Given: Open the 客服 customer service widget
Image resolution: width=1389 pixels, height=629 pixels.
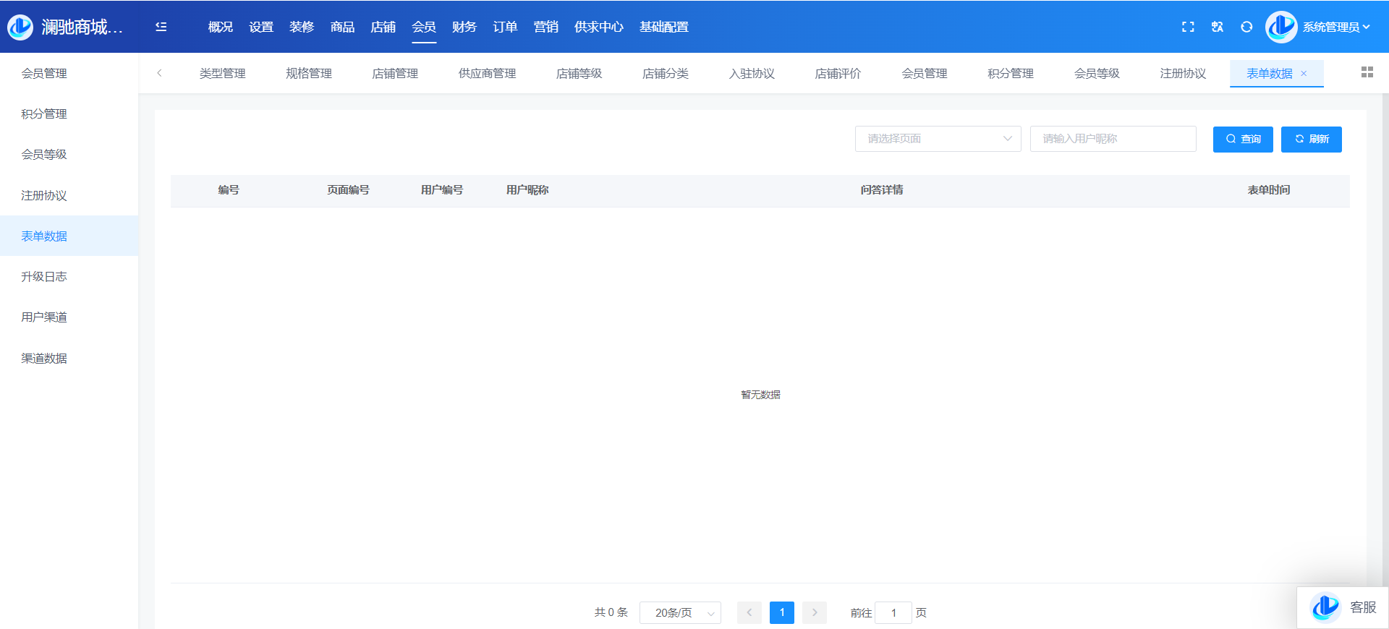Looking at the screenshot, I should click(x=1343, y=607).
